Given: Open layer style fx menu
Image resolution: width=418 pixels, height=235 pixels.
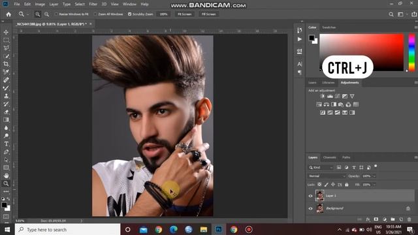Looking at the screenshot, I should click(368, 219).
